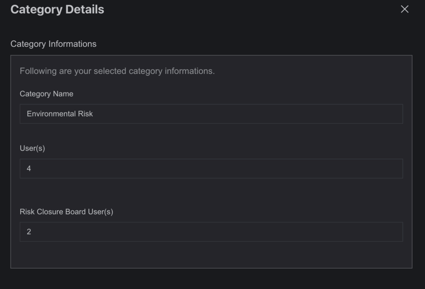Click the 'Following are your selected' description text
425x289 pixels.
click(117, 71)
